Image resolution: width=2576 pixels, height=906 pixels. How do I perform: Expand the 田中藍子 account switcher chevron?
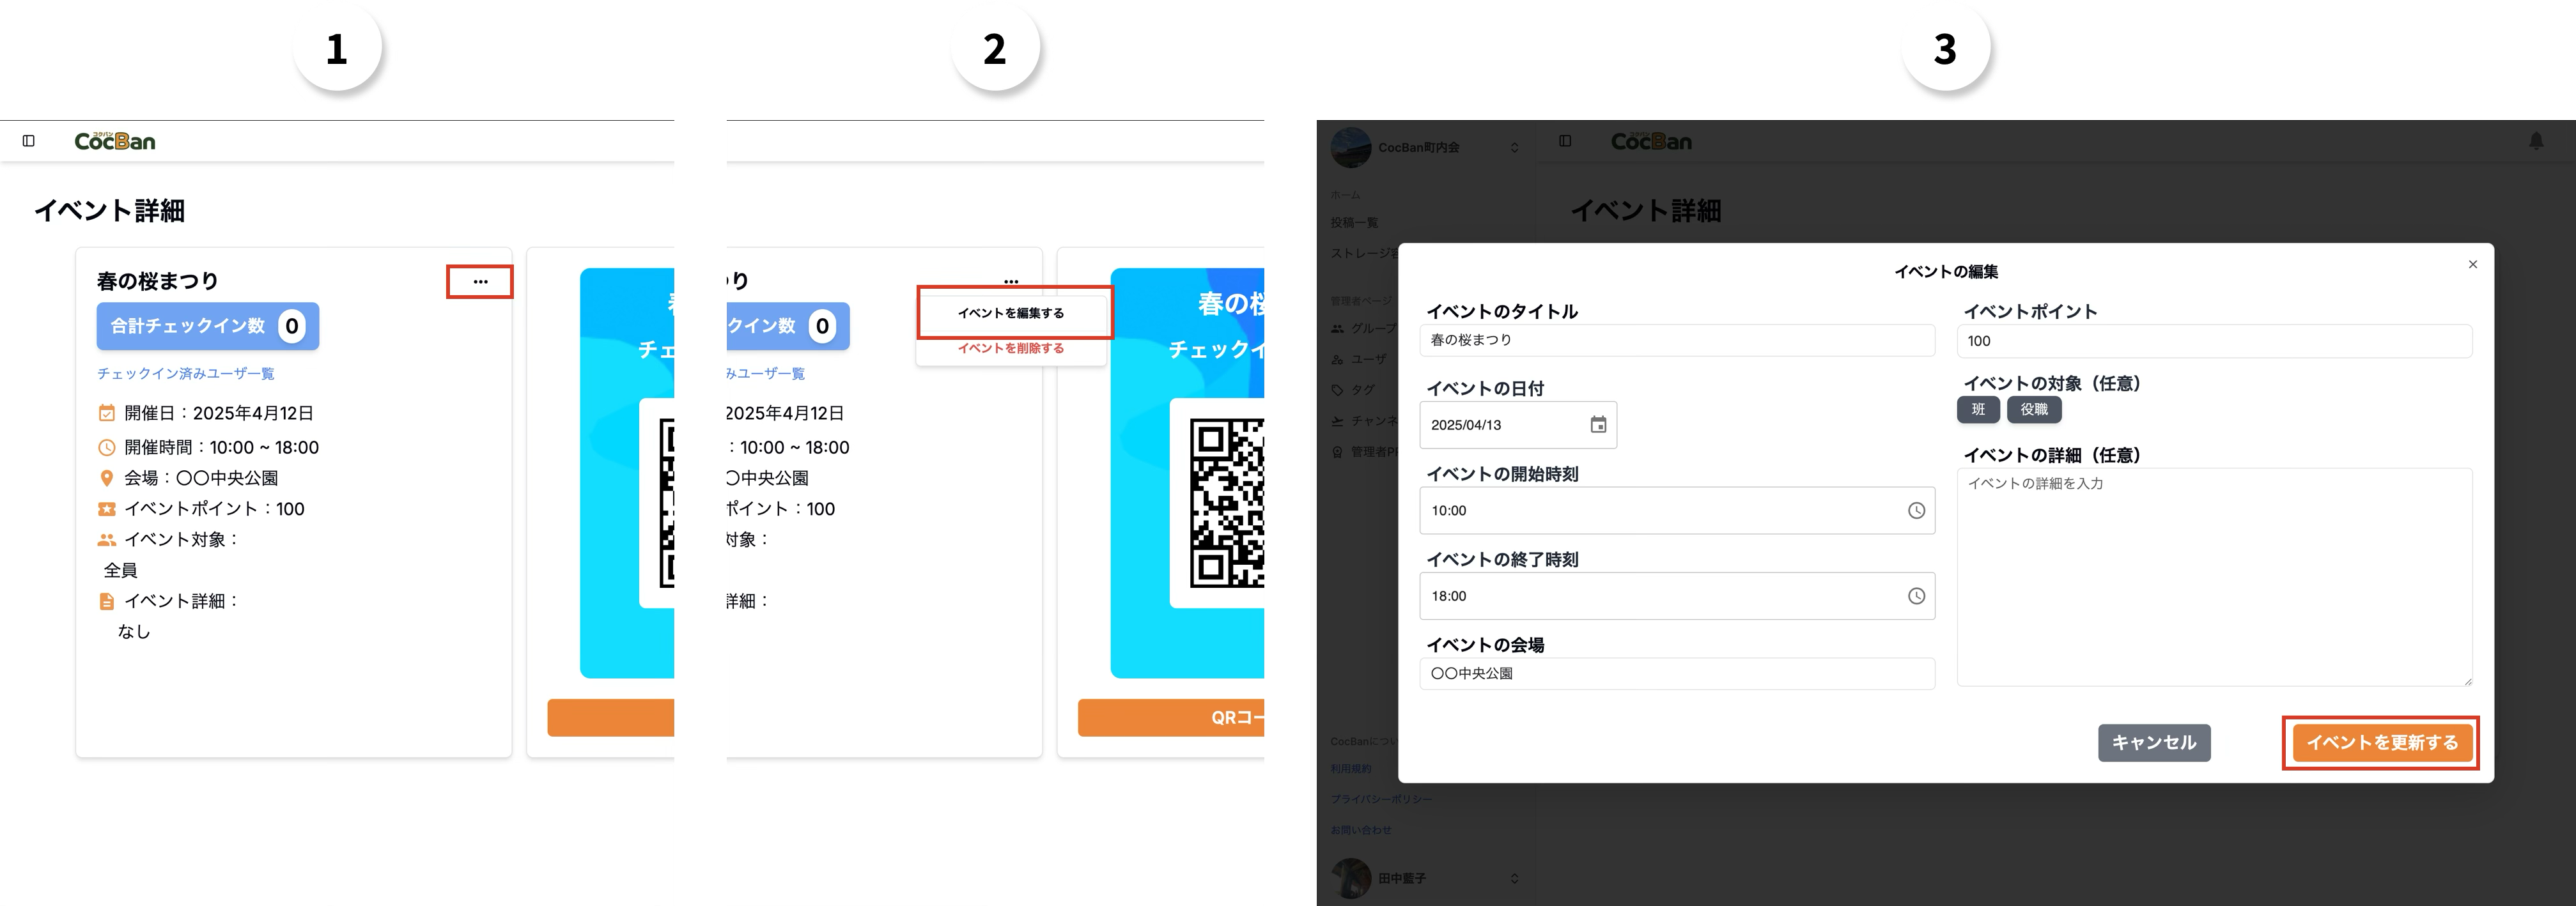point(1514,878)
